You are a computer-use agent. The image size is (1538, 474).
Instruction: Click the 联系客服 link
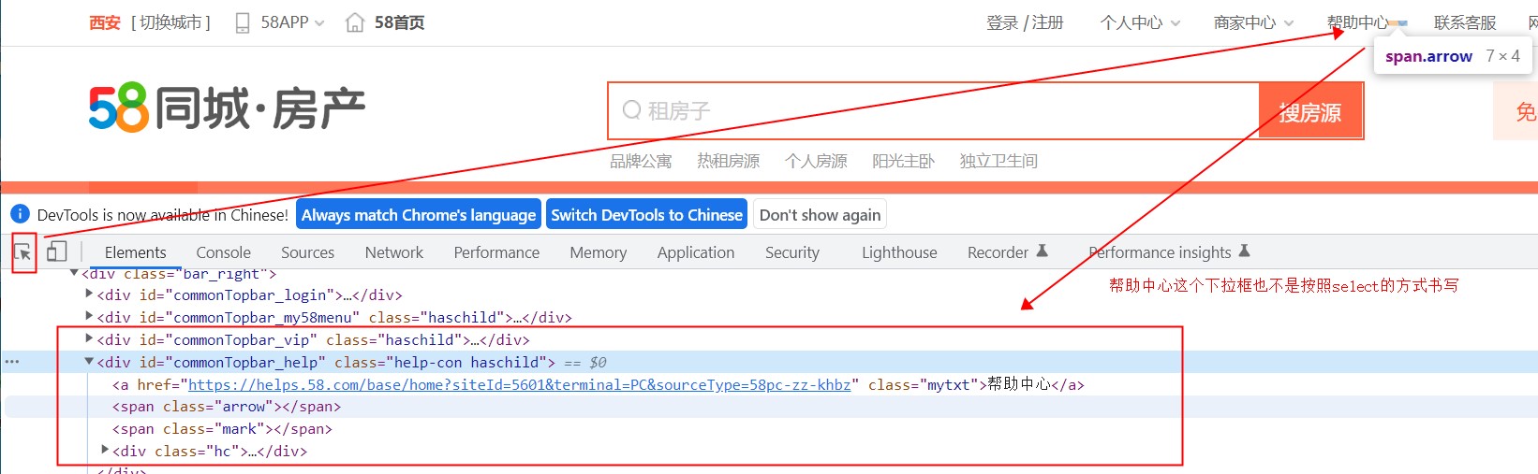(1465, 22)
